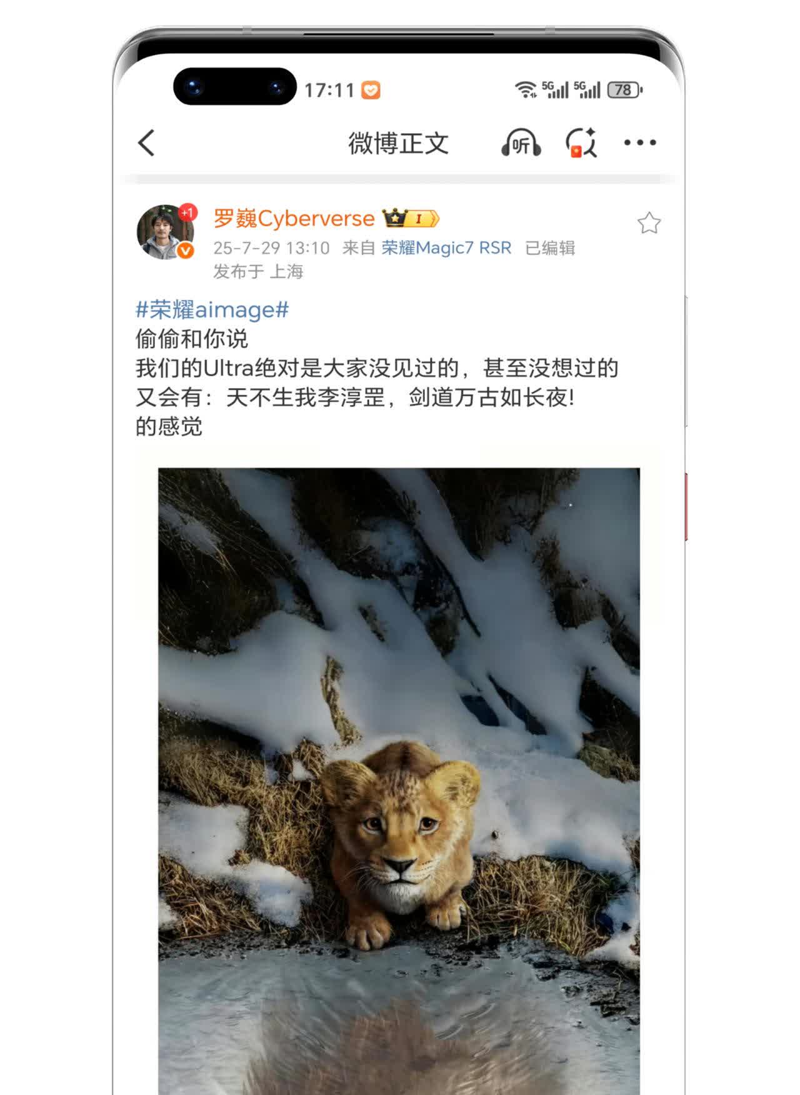Tap the battery 78 indicator
Viewport: 800px width, 1095px height.
click(624, 90)
